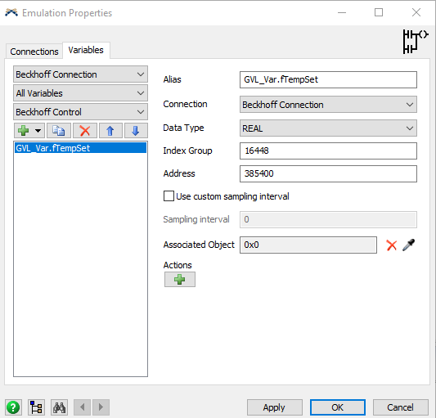Move variable down in the list
The width and height of the screenshot is (436, 418).
click(x=136, y=130)
